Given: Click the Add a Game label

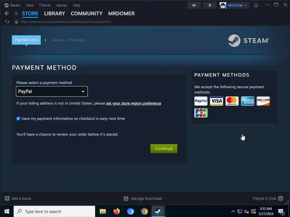Looking at the screenshot, I should [x=21, y=199].
